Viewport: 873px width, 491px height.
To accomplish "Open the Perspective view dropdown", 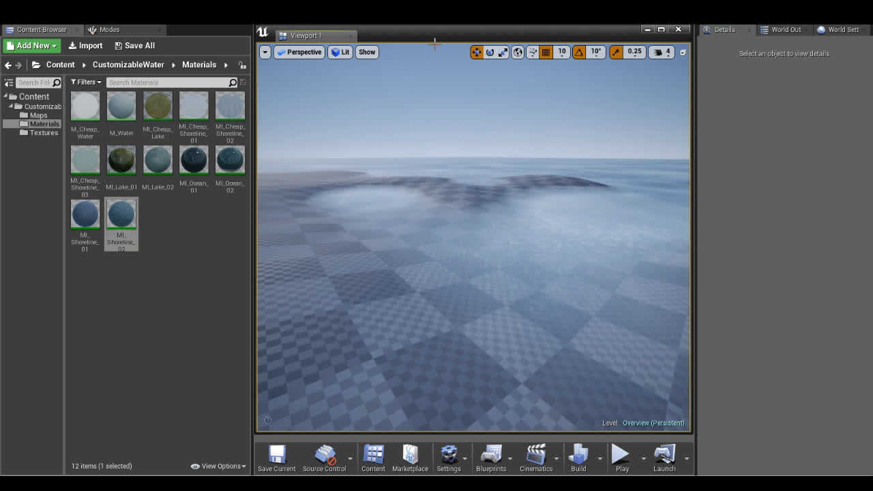I will click(299, 52).
